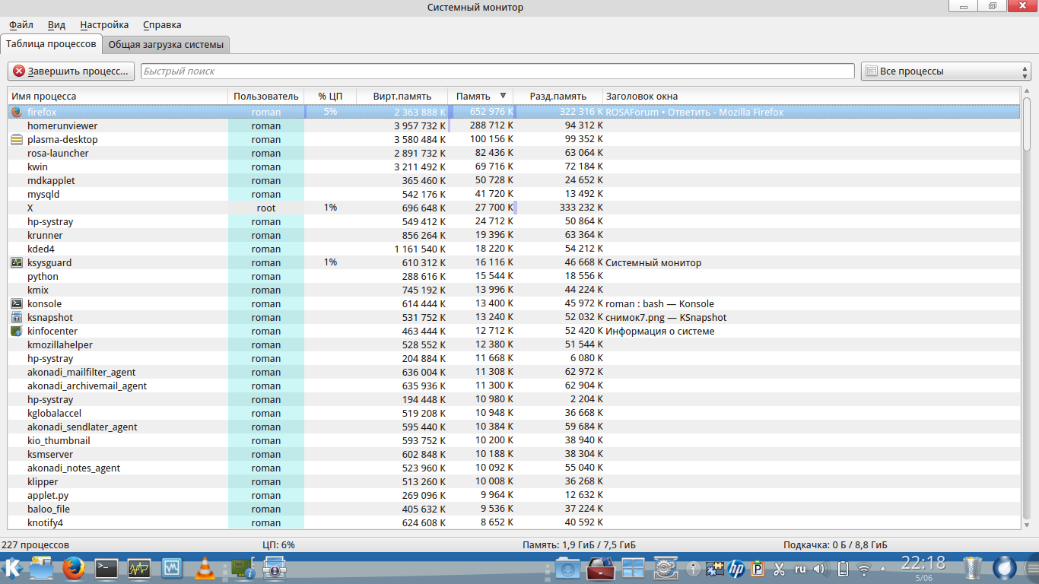Click the ksnapshot process row icon
Screen dimensions: 1039x584
coord(17,317)
